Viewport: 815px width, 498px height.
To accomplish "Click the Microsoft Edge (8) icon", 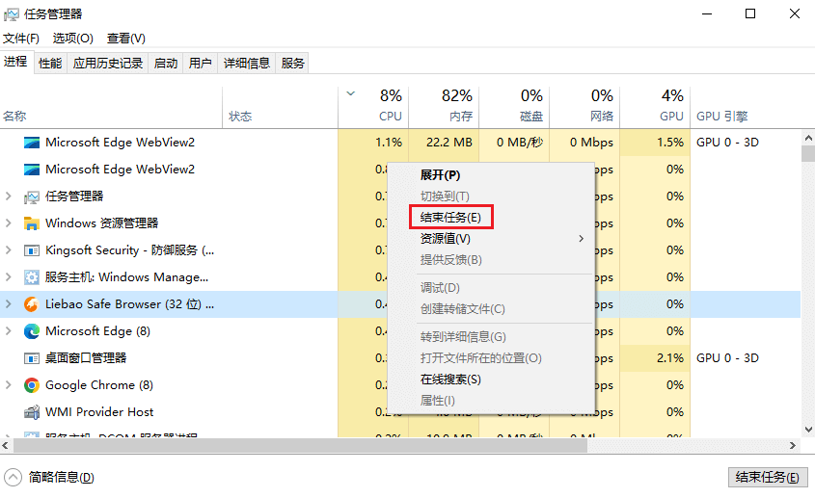I will 31,331.
